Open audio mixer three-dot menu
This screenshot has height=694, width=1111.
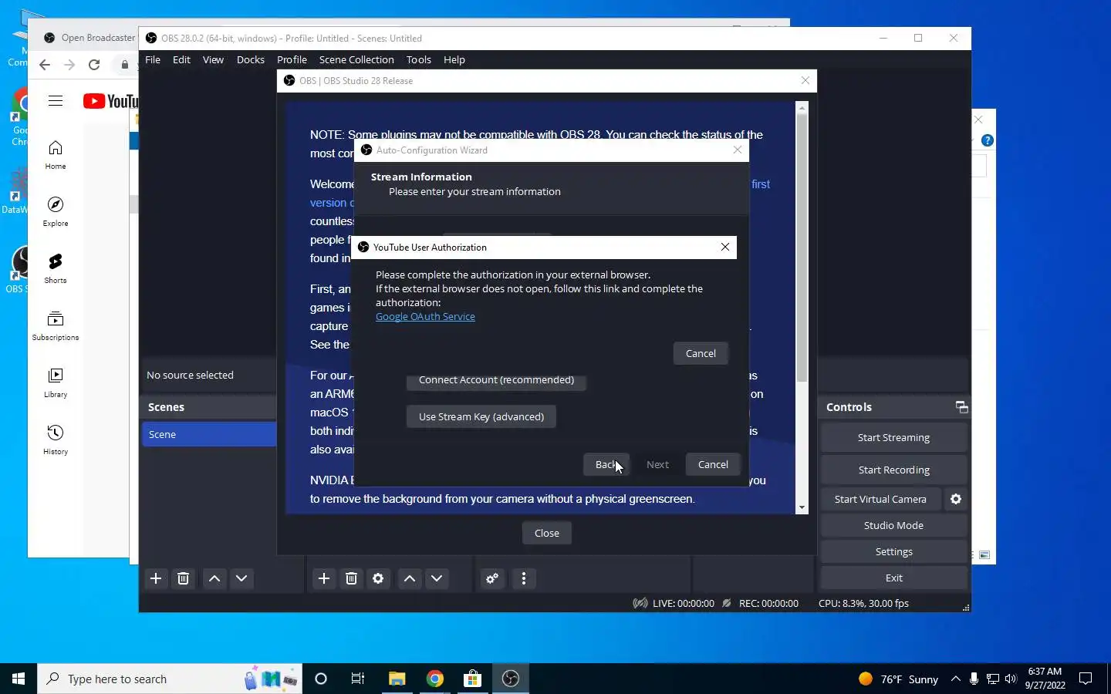(x=524, y=578)
